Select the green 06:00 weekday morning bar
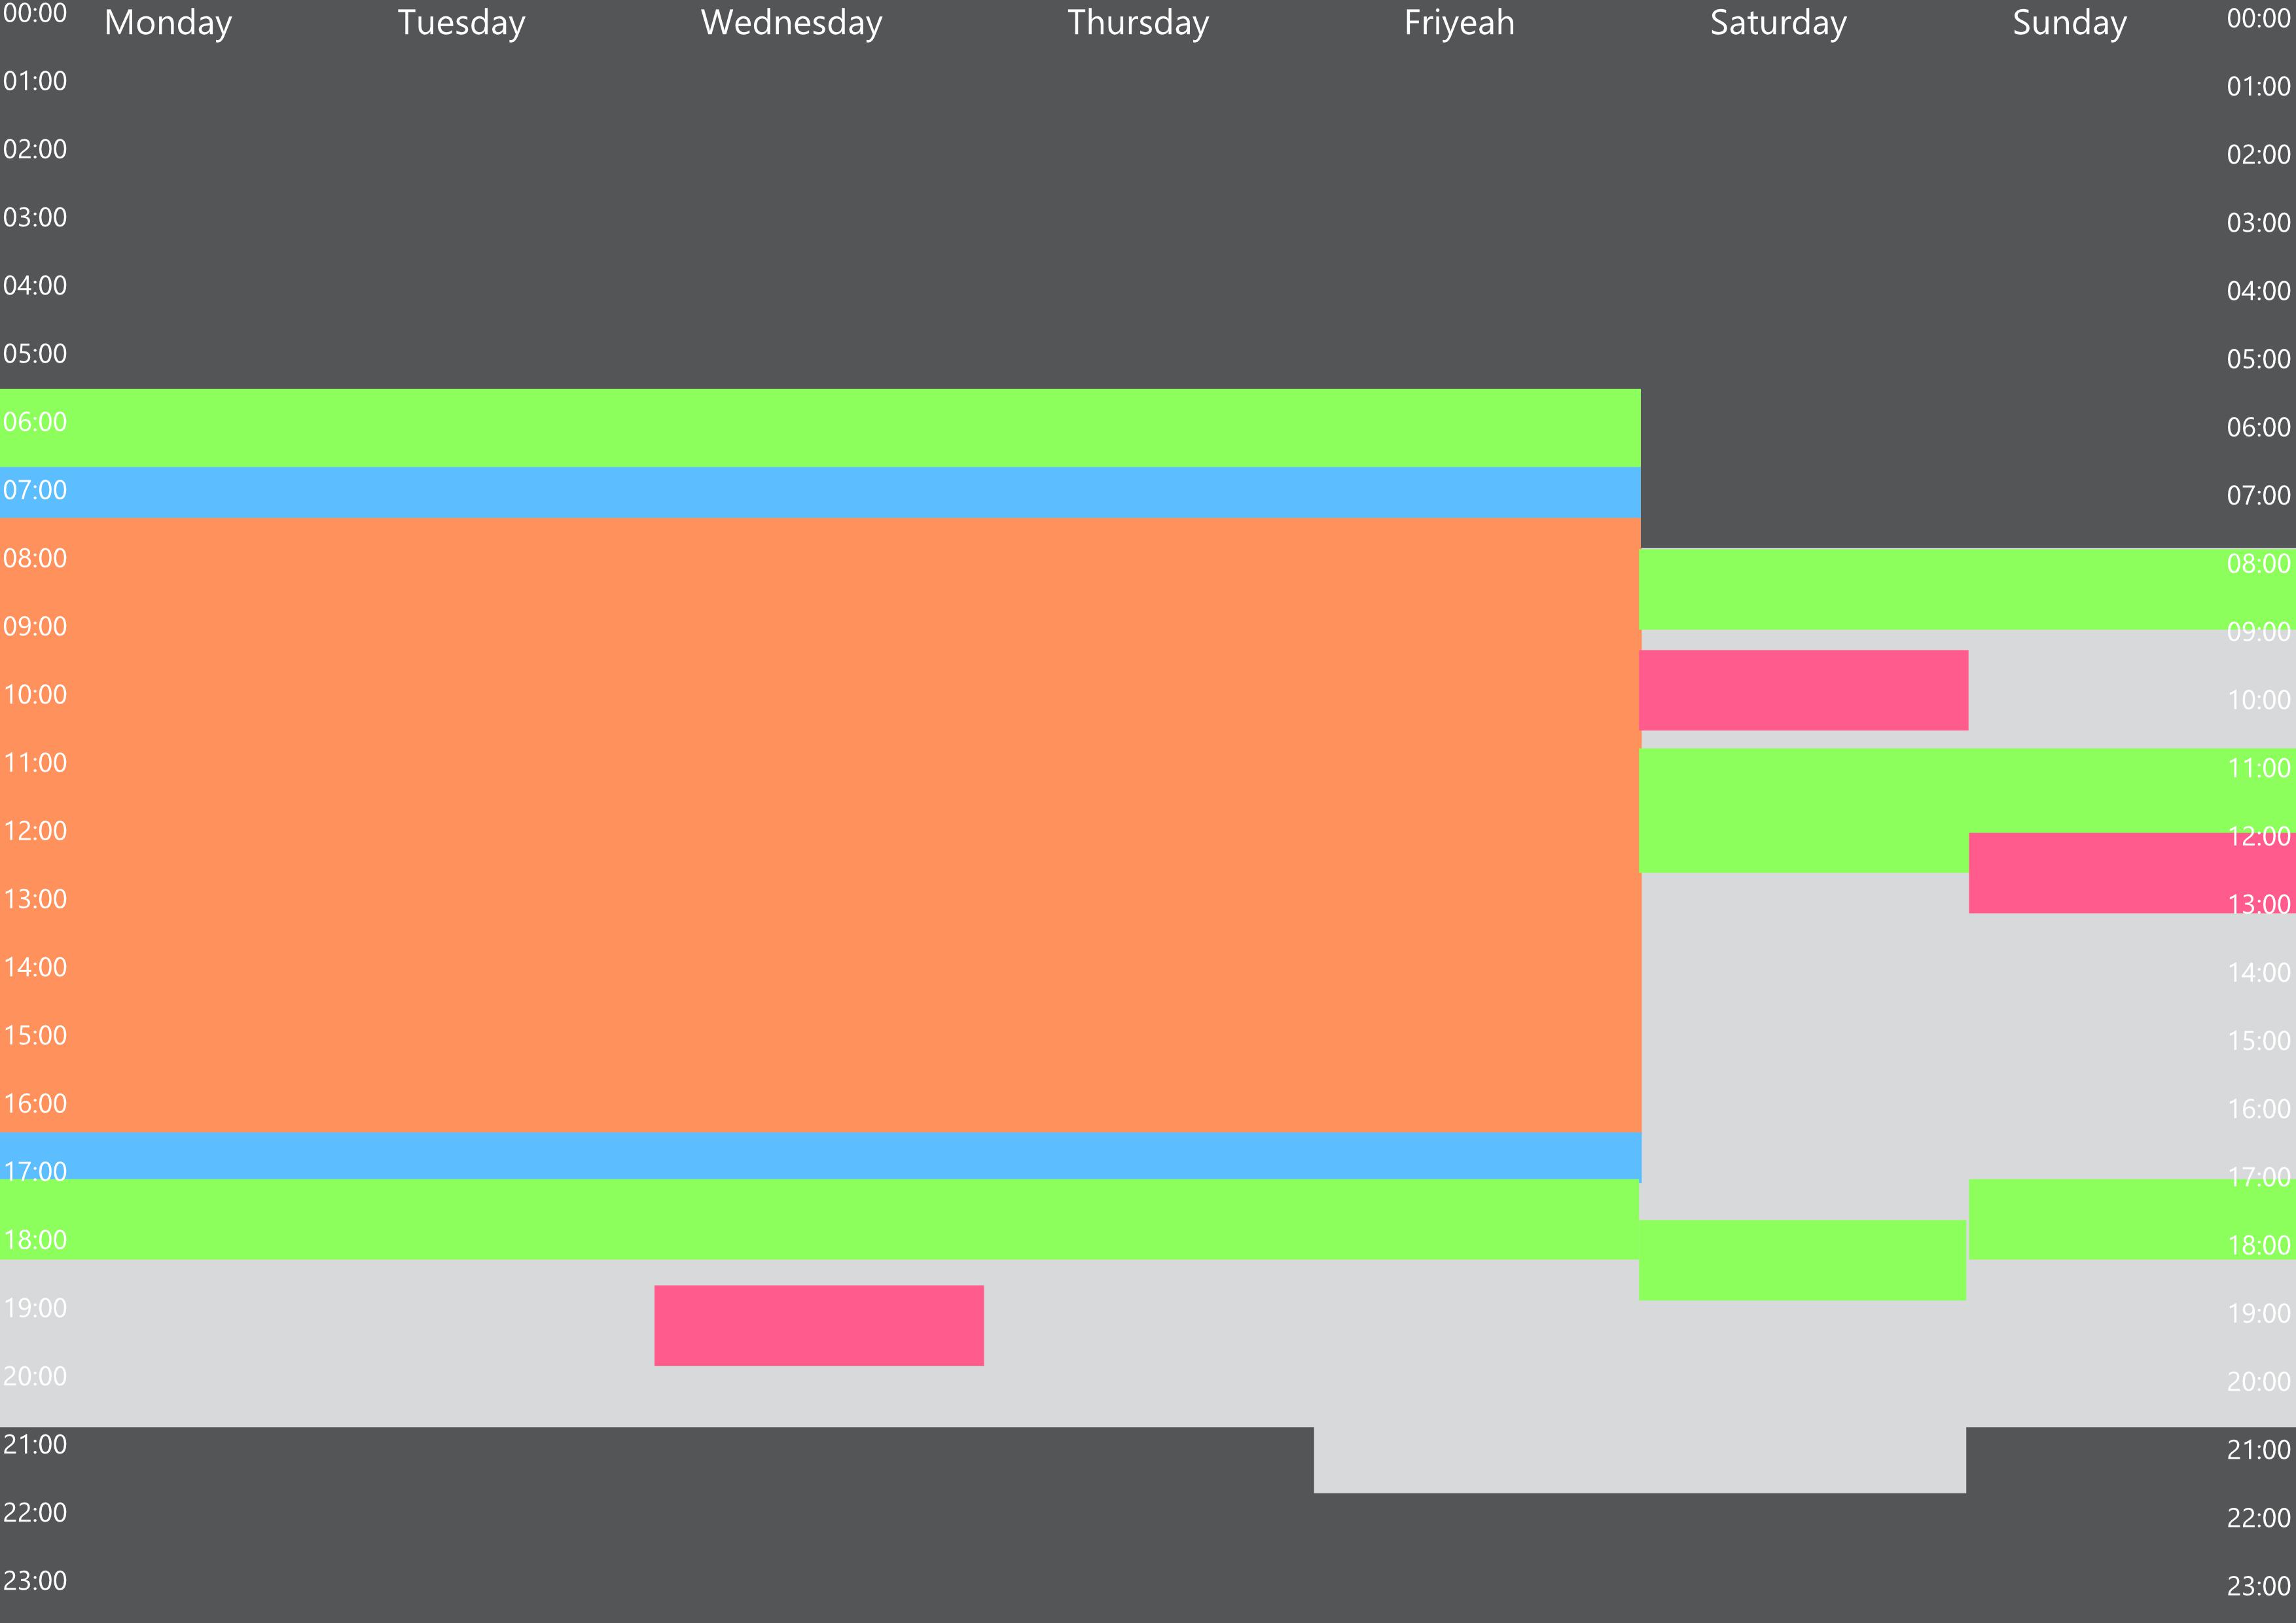 pos(820,428)
